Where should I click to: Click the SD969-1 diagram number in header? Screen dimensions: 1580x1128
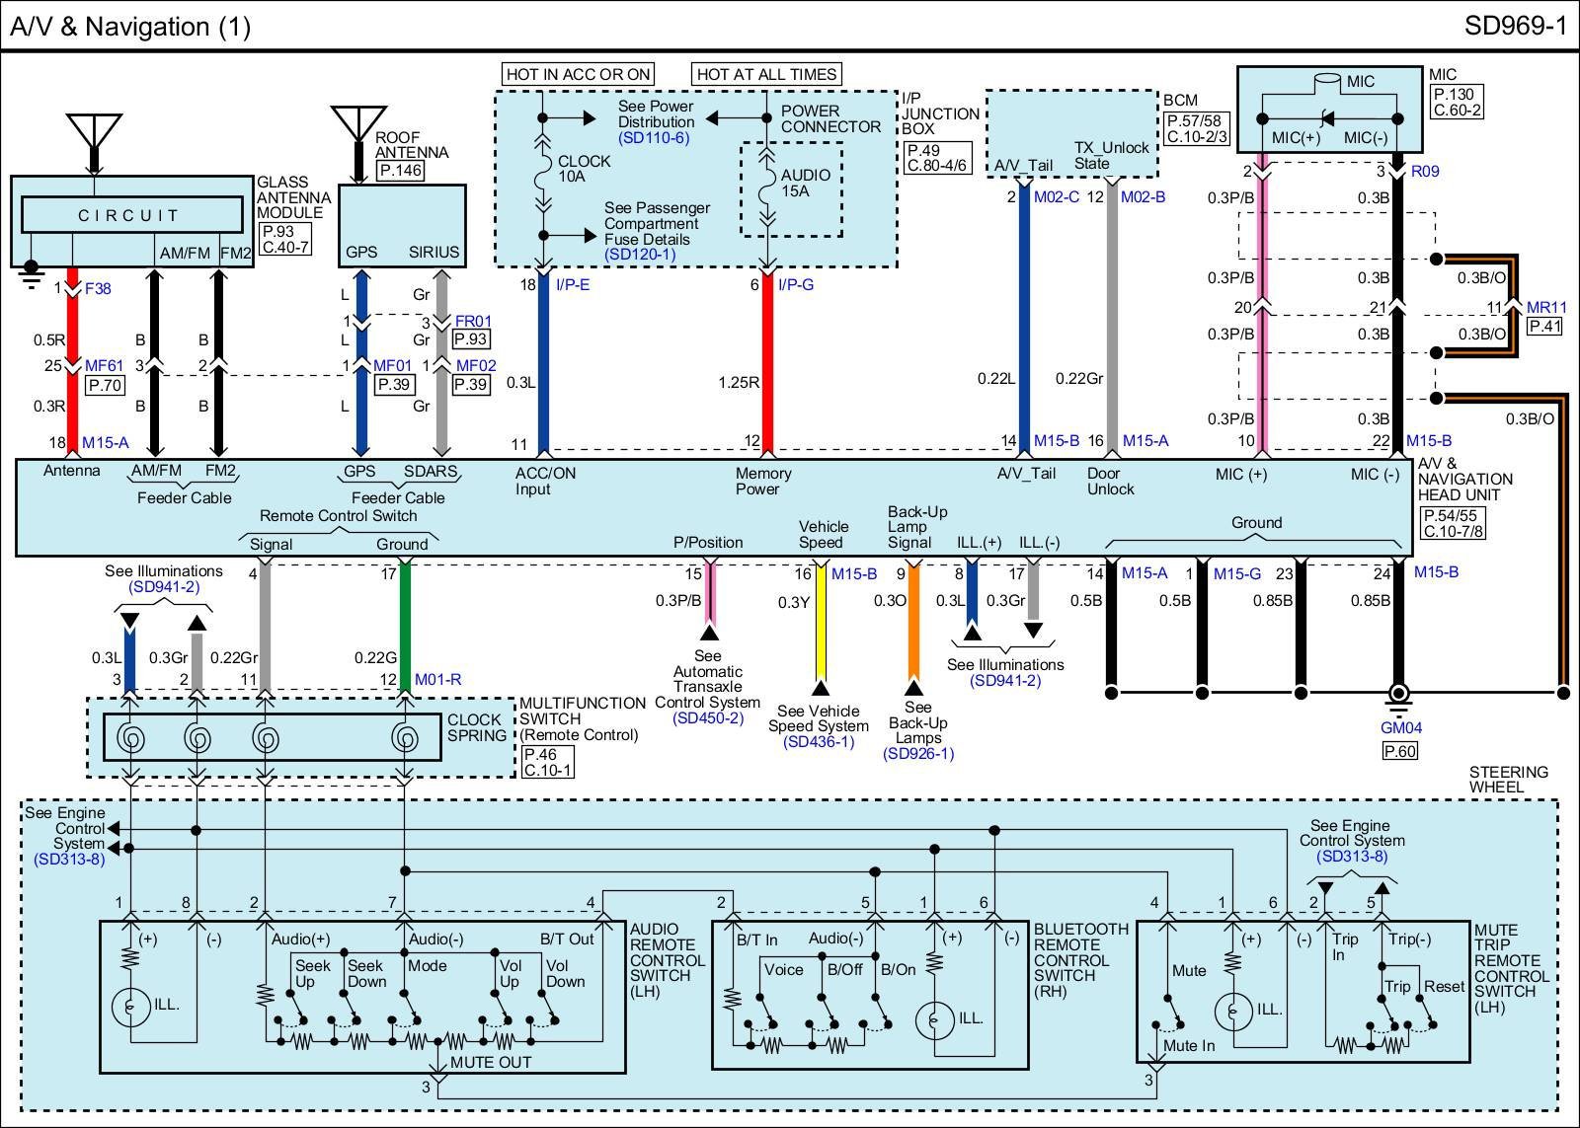pyautogui.click(x=1515, y=26)
